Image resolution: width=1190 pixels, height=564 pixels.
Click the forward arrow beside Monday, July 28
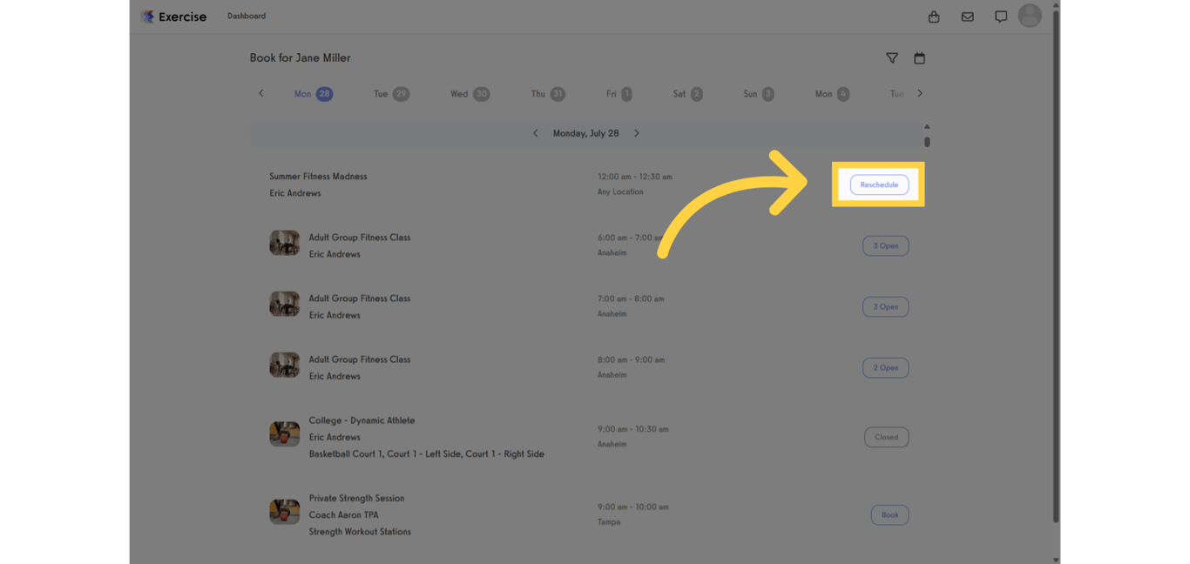pyautogui.click(x=637, y=133)
